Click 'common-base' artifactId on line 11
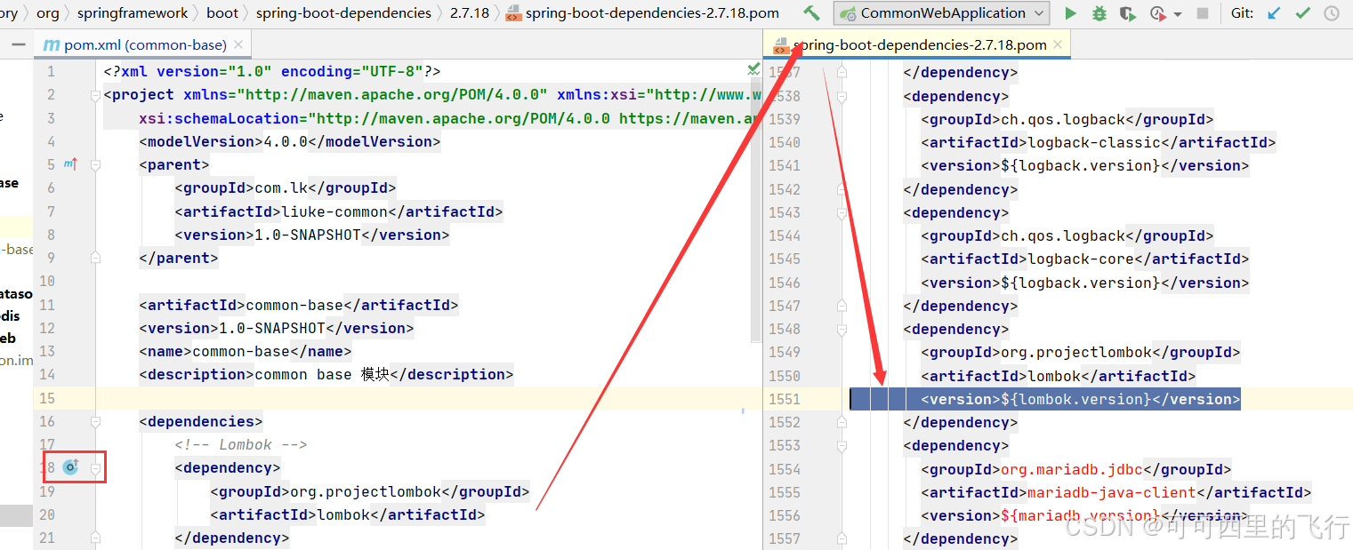This screenshot has height=550, width=1353. [294, 305]
